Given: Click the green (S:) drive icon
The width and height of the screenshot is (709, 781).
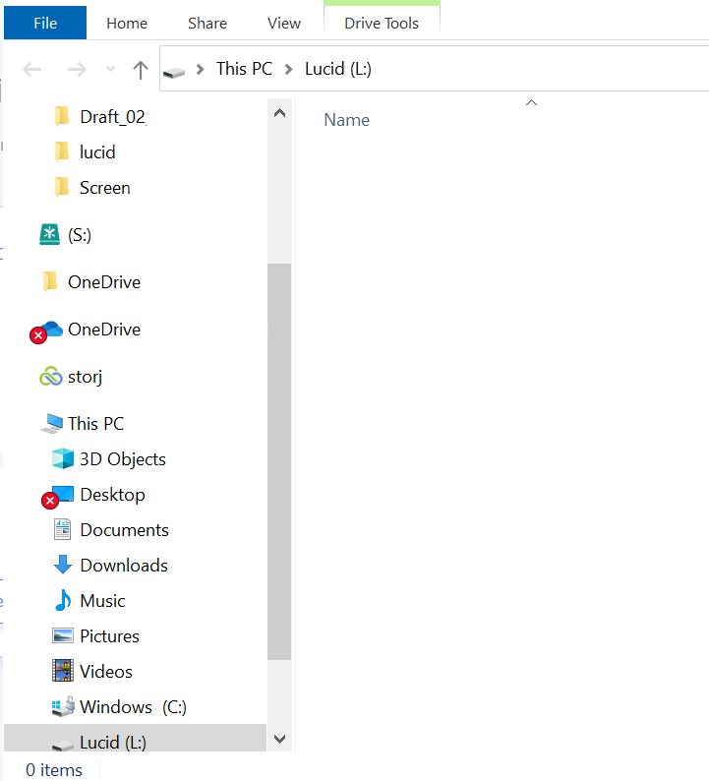Looking at the screenshot, I should click(x=49, y=235).
